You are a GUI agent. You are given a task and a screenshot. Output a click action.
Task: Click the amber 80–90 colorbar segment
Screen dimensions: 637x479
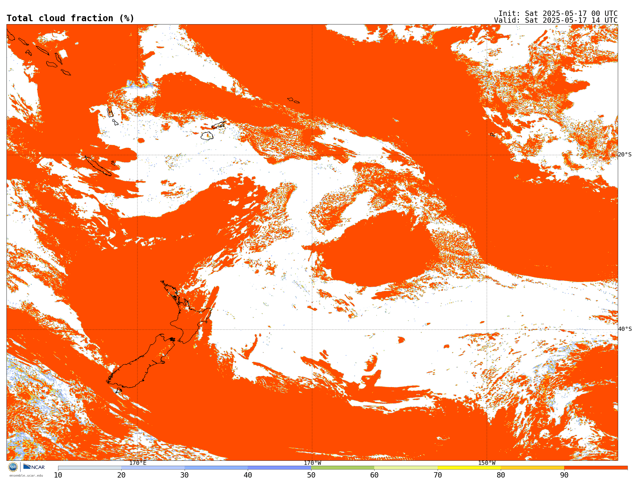tap(532, 468)
